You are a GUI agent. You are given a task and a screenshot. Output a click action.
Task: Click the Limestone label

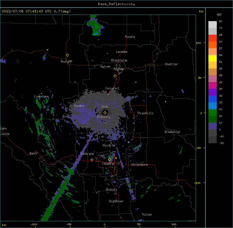tap(41, 96)
